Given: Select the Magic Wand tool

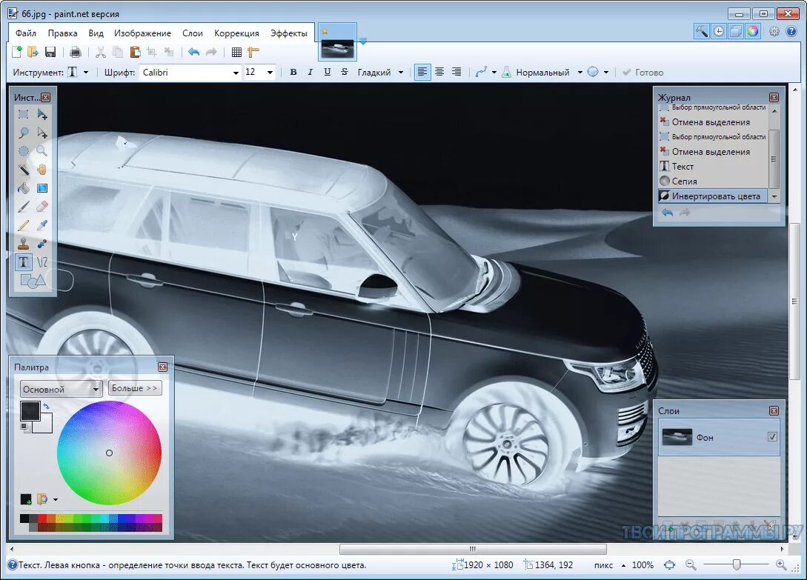Looking at the screenshot, I should [23, 170].
